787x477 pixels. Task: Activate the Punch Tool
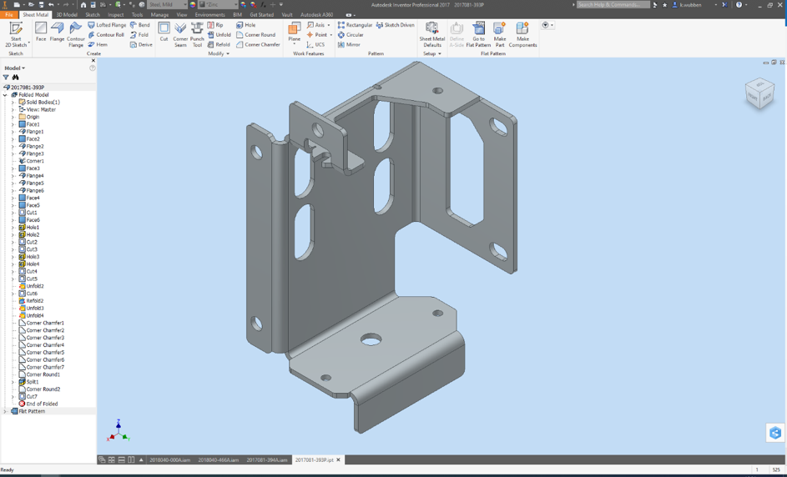[x=197, y=33]
